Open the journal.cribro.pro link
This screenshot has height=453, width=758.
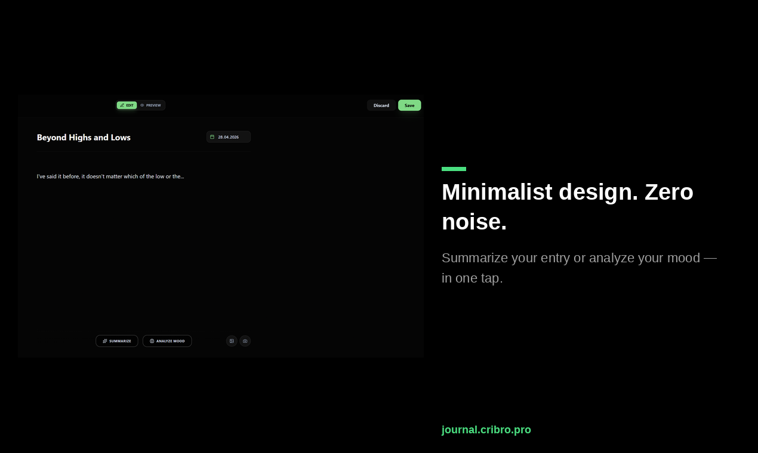point(486,430)
